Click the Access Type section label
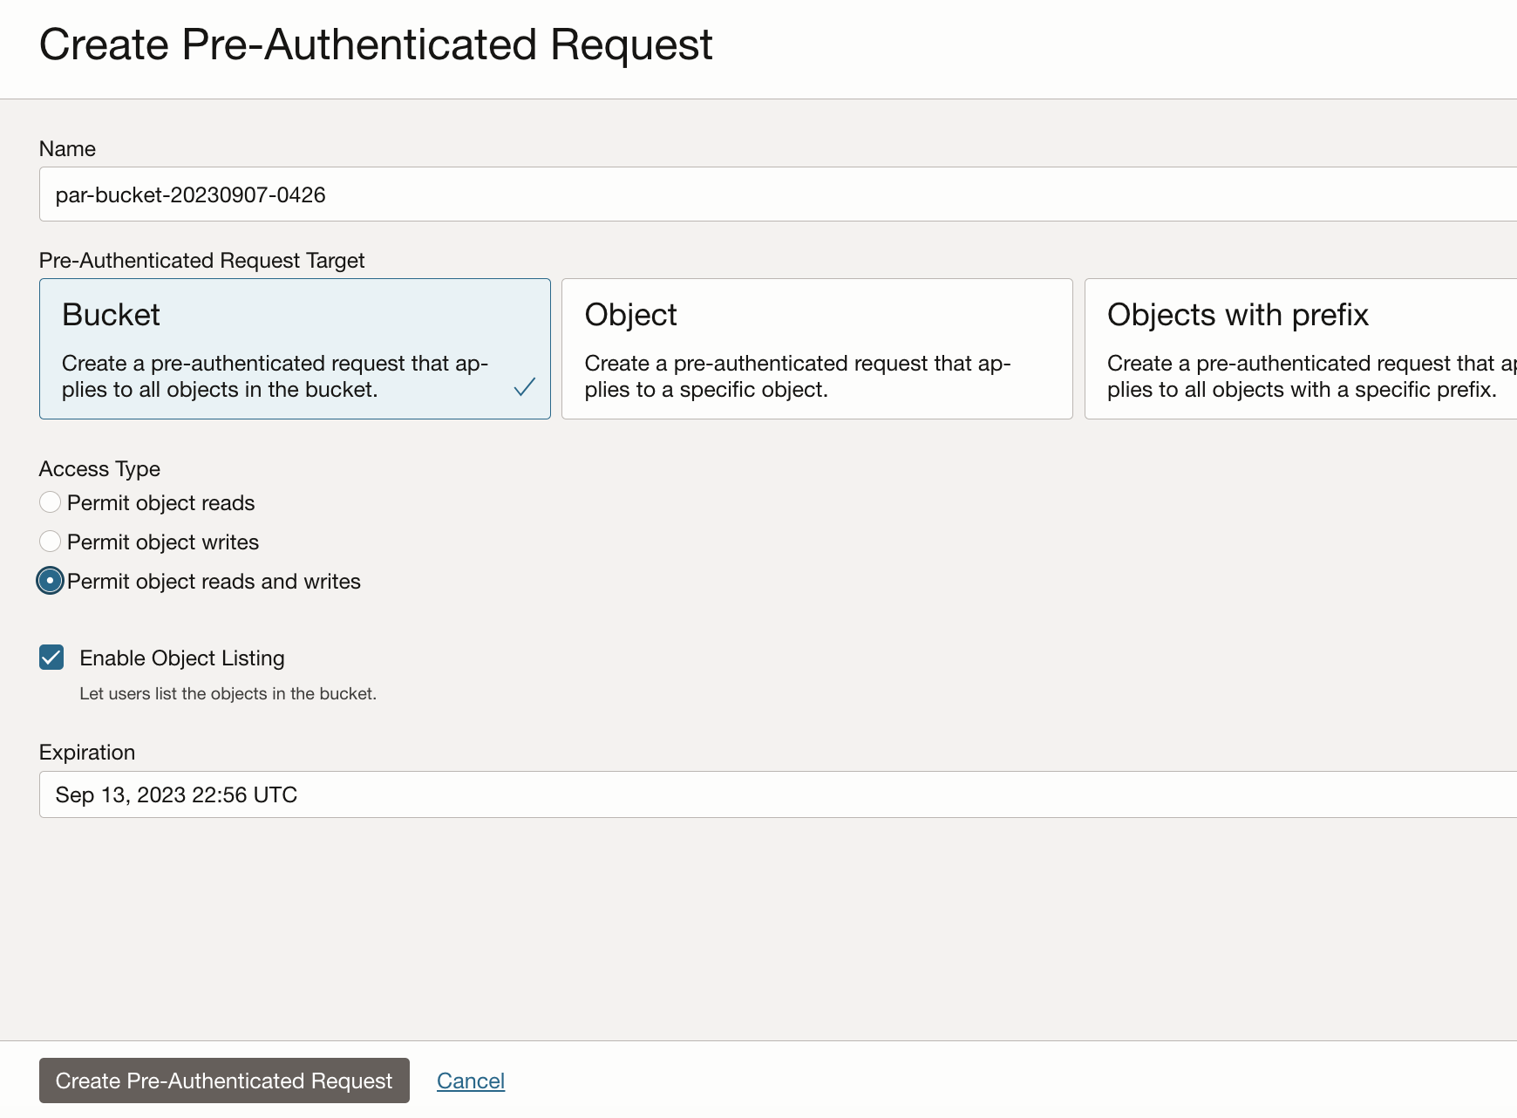Image resolution: width=1517 pixels, height=1118 pixels. point(99,469)
